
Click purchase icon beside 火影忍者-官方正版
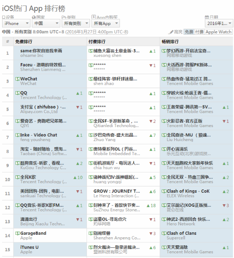pos(164,121)
